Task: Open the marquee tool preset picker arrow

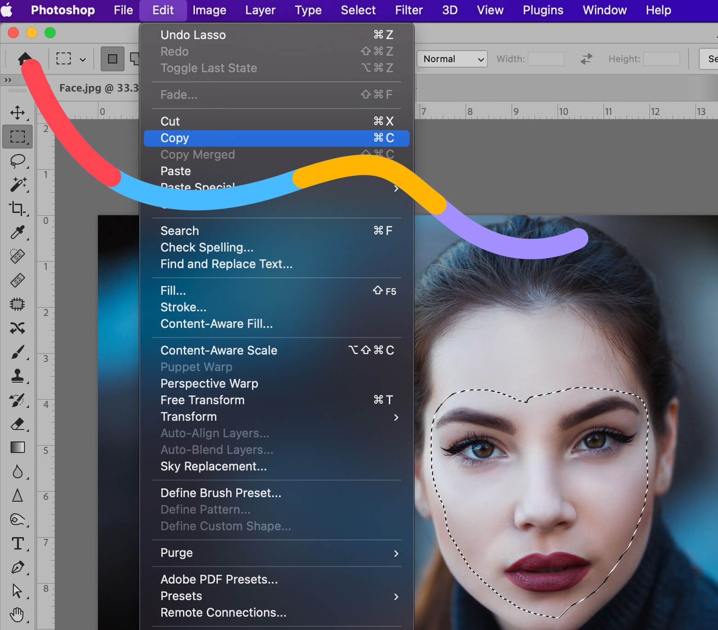Action: point(83,59)
